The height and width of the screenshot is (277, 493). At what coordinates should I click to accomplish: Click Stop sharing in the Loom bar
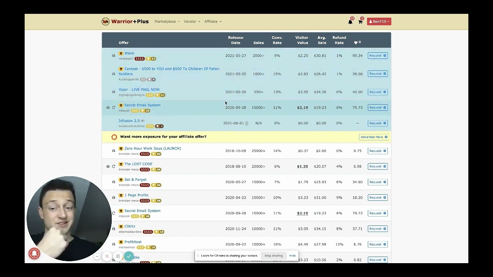coord(273,256)
